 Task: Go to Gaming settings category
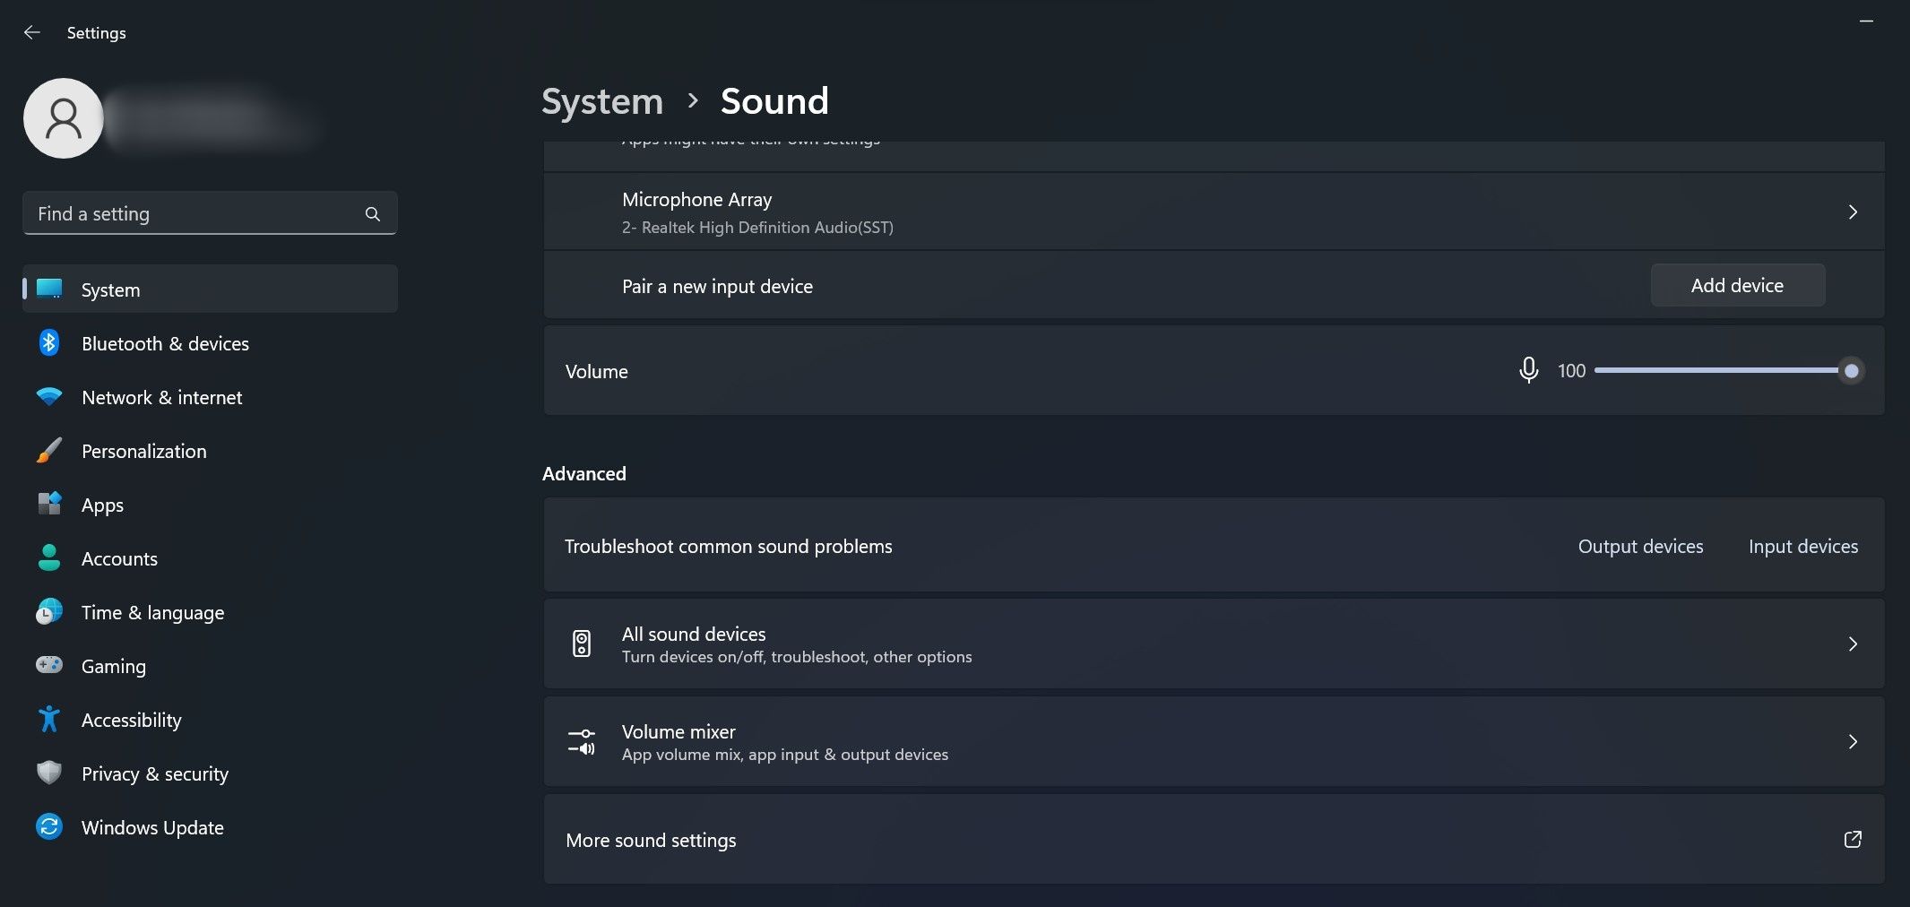(113, 666)
